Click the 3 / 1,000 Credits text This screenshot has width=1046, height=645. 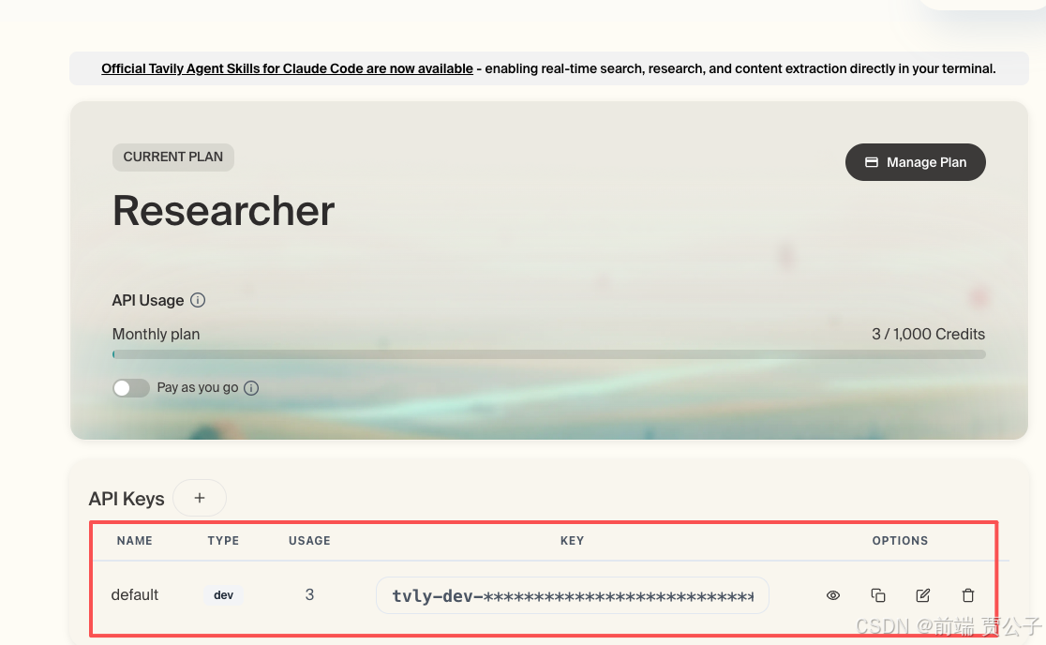[x=928, y=334]
